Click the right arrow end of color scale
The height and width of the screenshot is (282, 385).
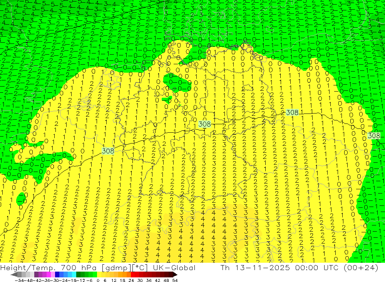tap(175, 275)
